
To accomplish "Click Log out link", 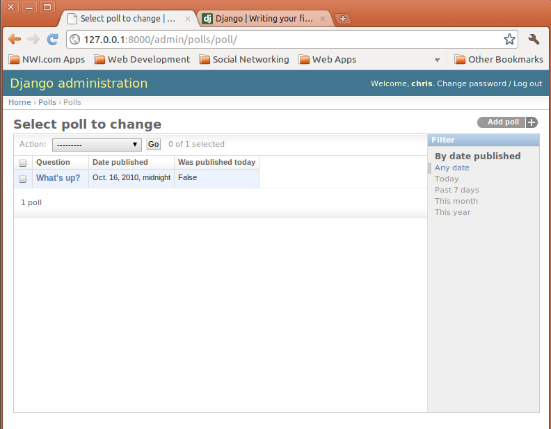I will point(527,83).
